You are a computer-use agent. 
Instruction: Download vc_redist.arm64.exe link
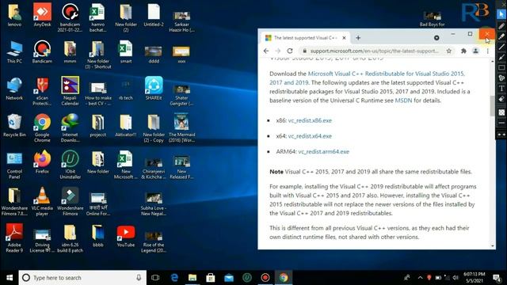click(x=324, y=151)
